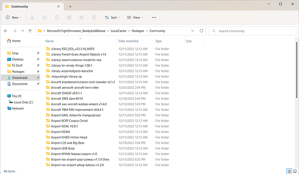299x174 pixels.
Task: Go forward with the Forward arrow
Action: (15, 31)
